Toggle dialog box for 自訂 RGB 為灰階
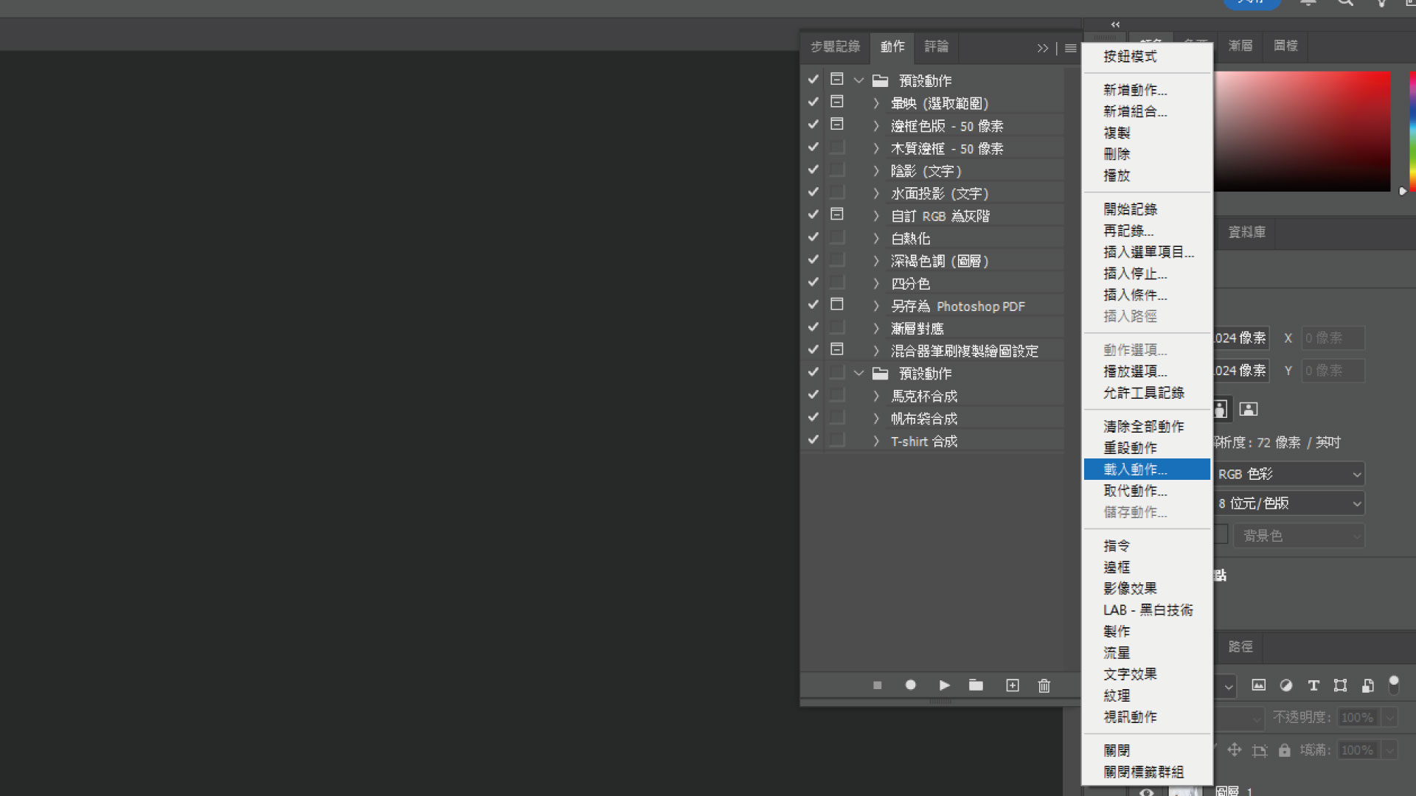The width and height of the screenshot is (1416, 796). coord(837,214)
